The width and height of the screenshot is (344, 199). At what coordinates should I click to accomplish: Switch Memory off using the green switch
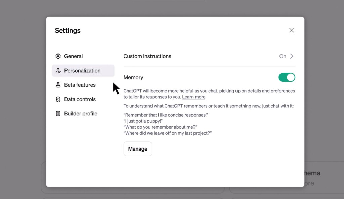click(287, 77)
